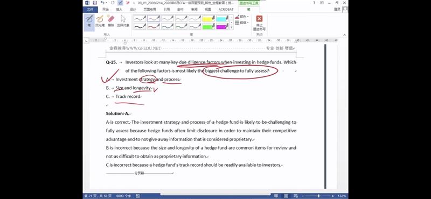Image resolution: width=431 pixels, height=199 pixels.
Task: Switch to the ACROBAT ribbon tab
Action: [226, 9]
